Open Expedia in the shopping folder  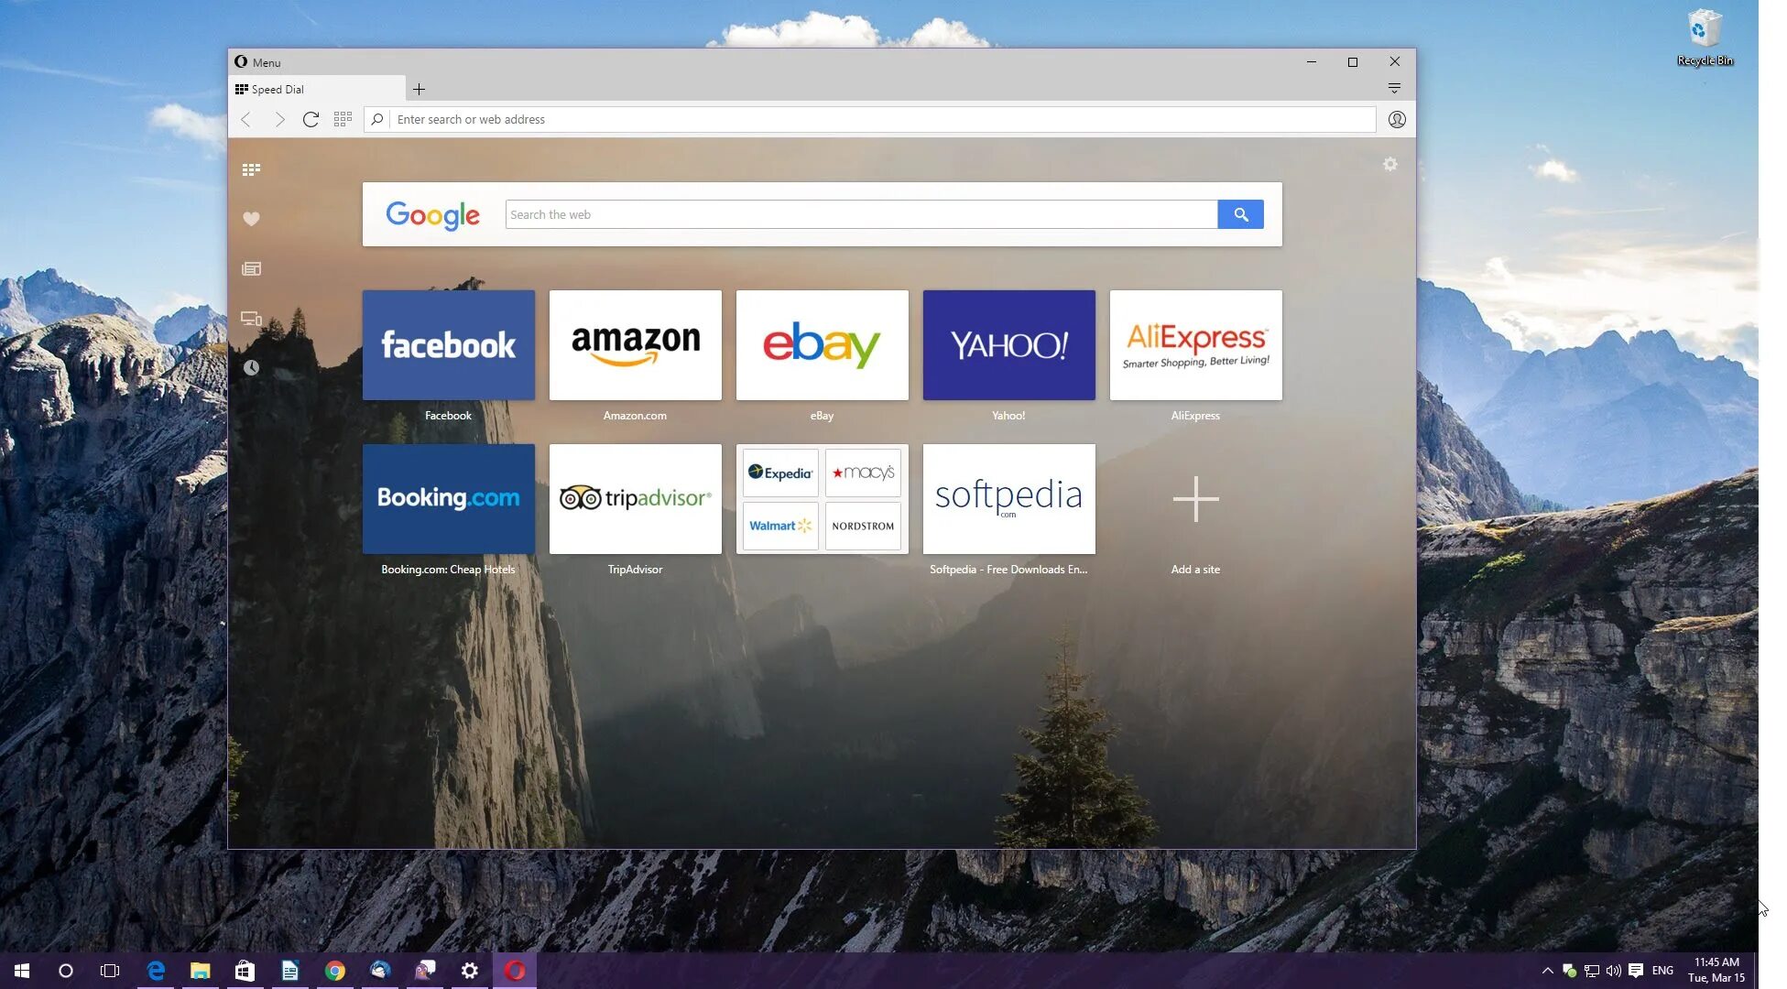(x=780, y=473)
